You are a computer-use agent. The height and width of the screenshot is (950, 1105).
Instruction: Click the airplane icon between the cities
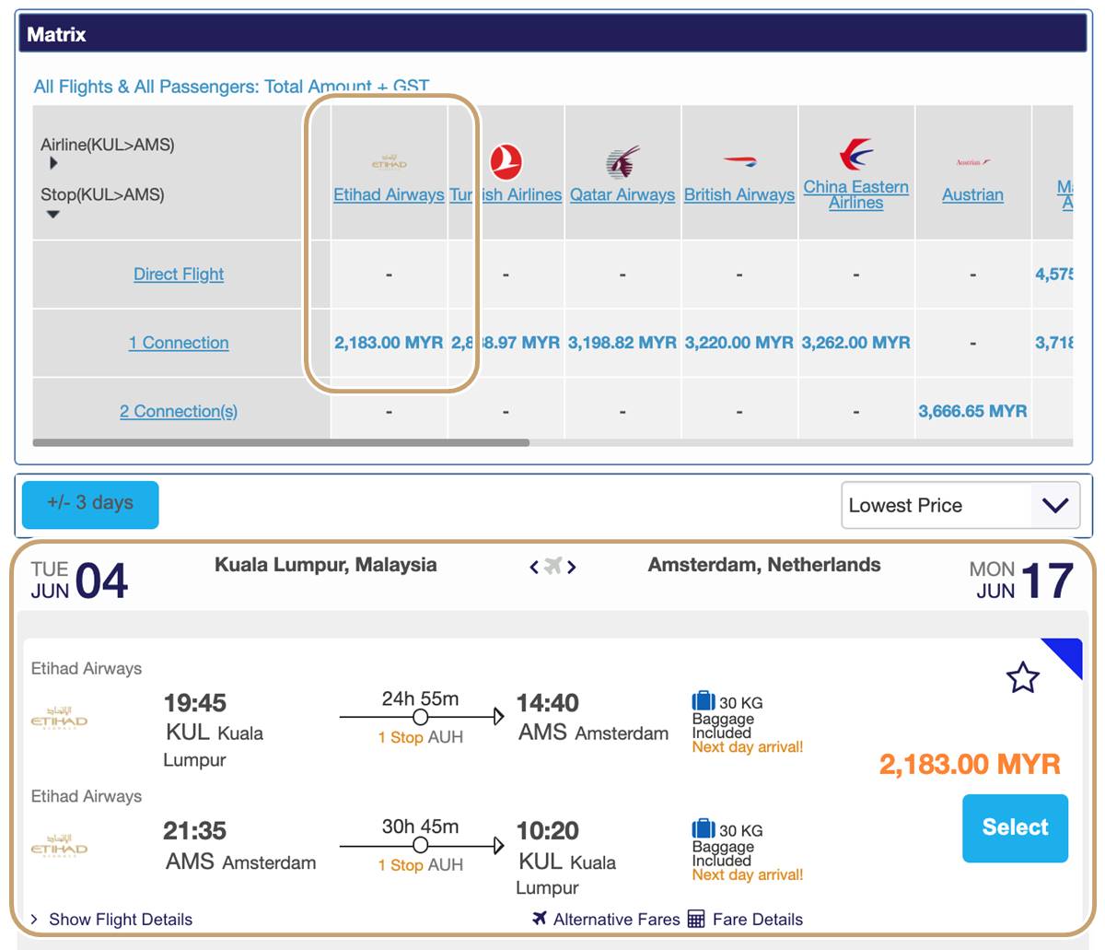552,566
